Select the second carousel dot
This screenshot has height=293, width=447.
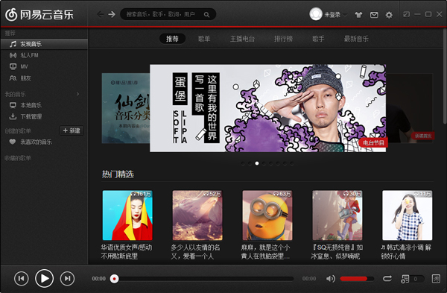(250, 163)
